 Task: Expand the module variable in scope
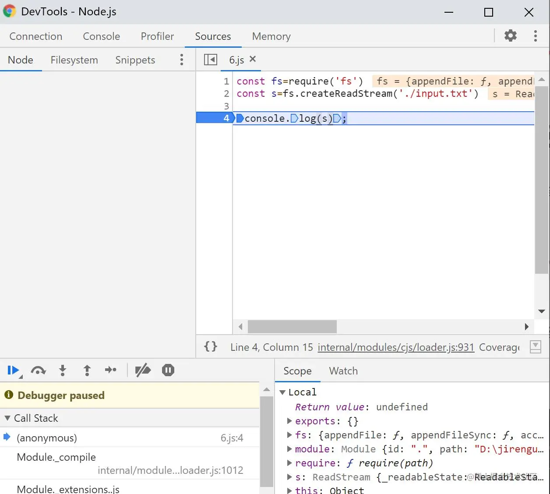pyautogui.click(x=289, y=449)
